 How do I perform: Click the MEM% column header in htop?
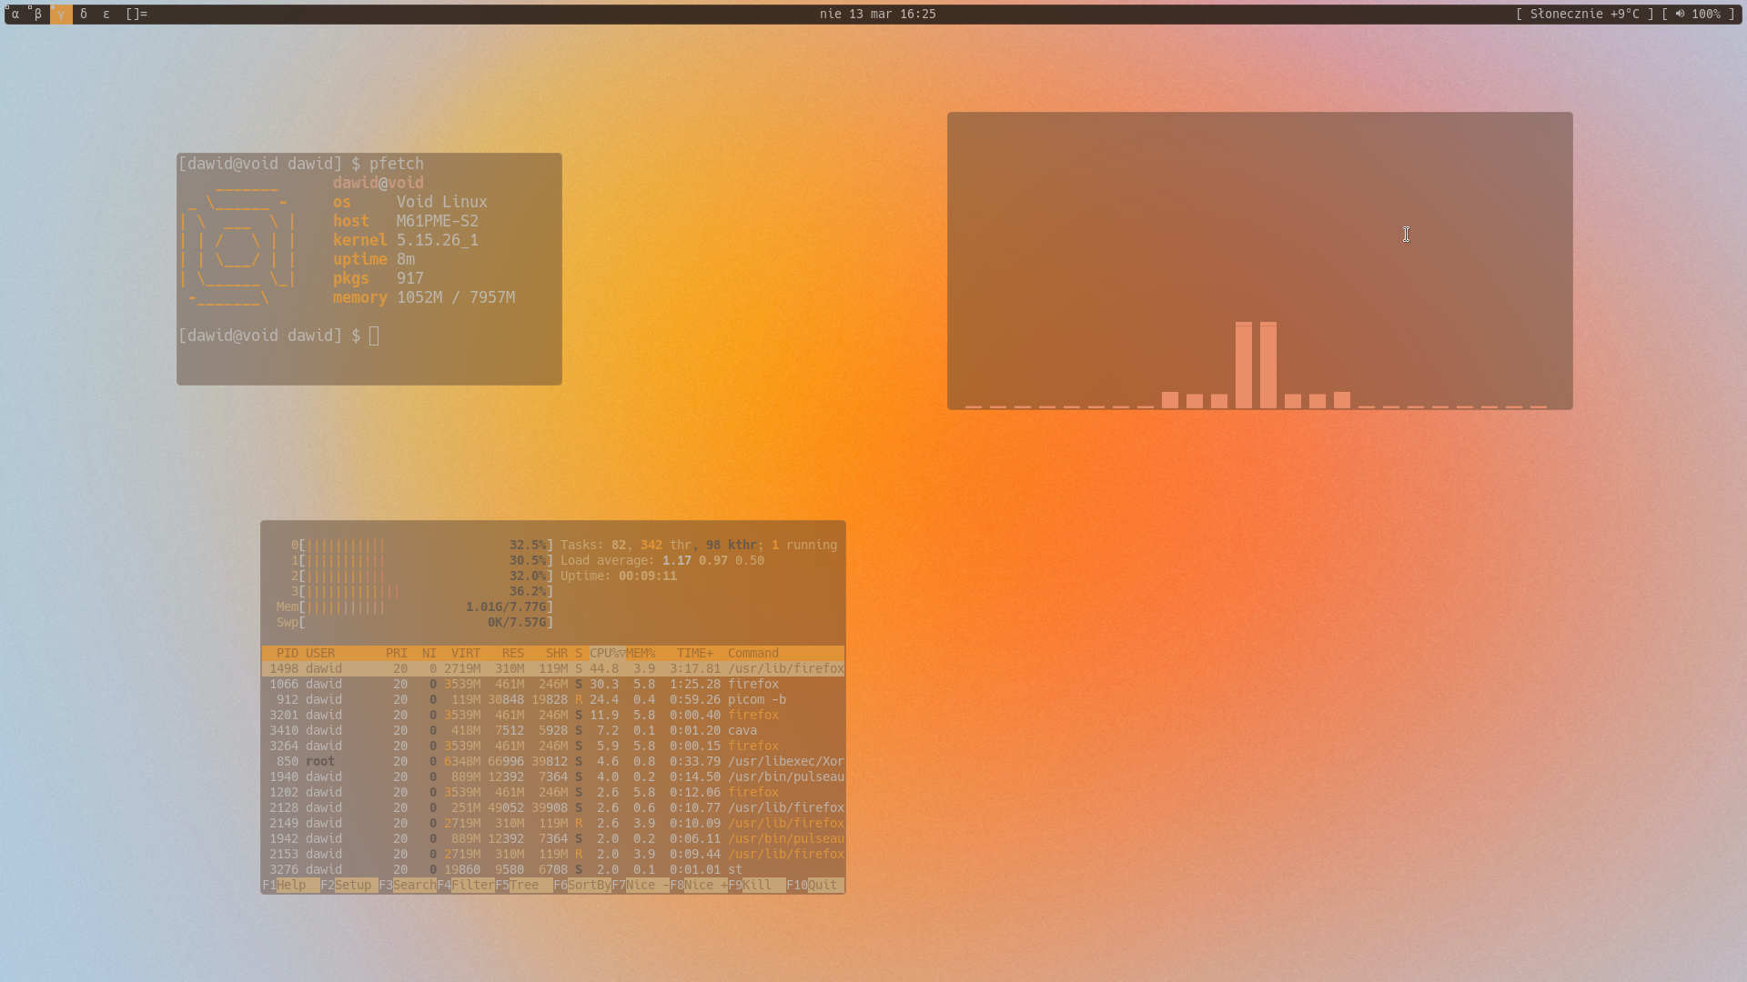641,653
